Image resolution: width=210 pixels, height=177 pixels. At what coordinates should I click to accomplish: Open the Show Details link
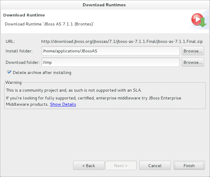point(63,104)
